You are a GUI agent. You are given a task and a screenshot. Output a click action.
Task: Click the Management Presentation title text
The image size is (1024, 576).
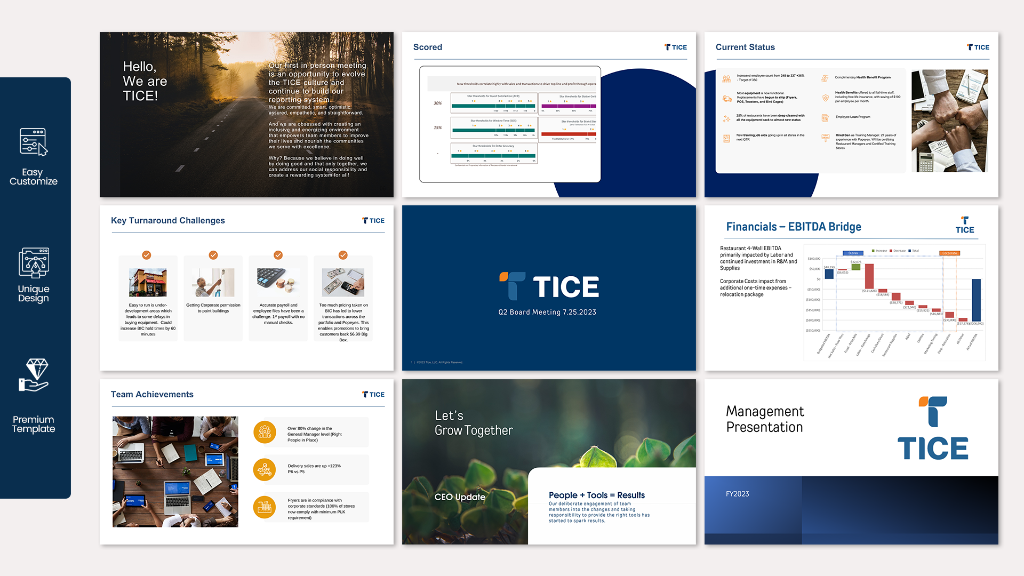[x=765, y=419]
